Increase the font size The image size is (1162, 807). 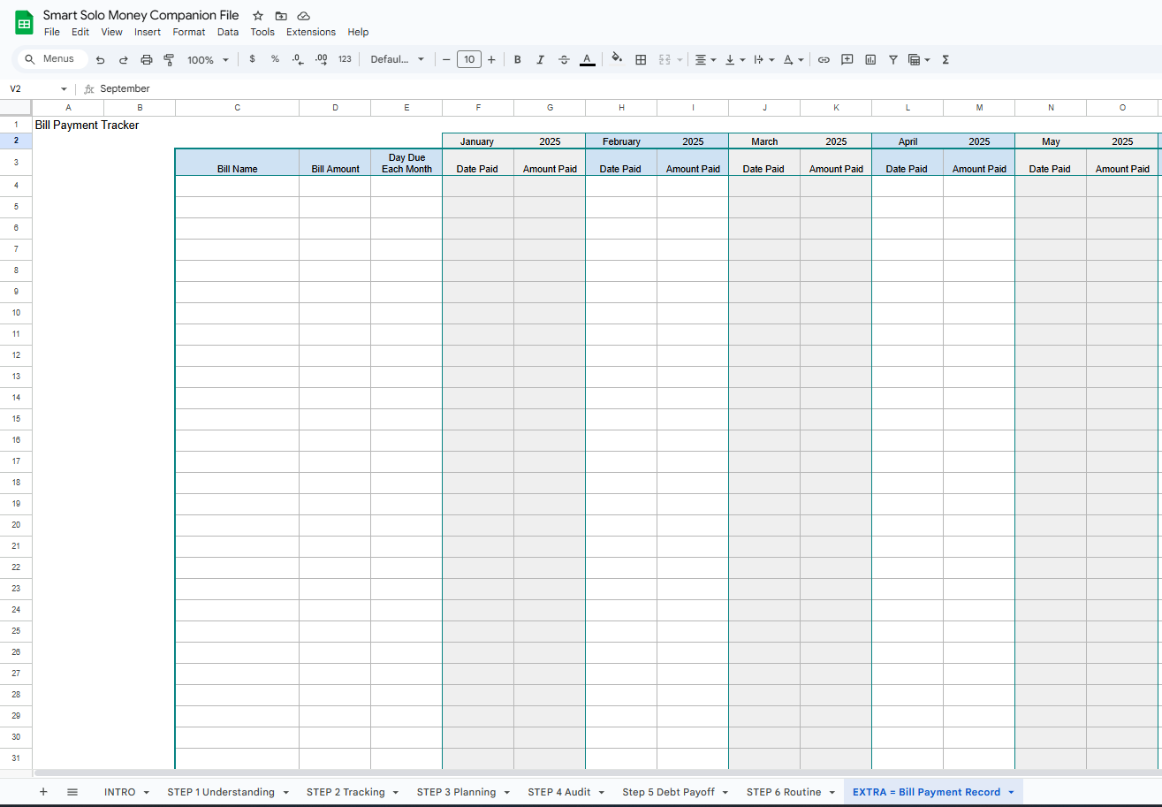491,59
